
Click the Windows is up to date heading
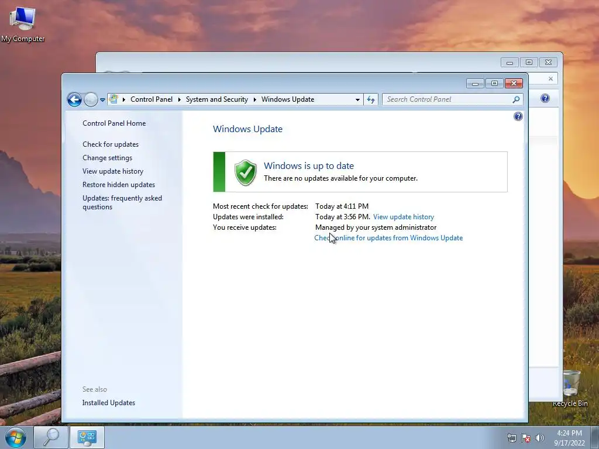pyautogui.click(x=309, y=165)
